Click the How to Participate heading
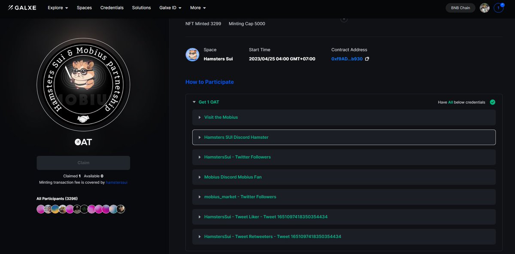 pyautogui.click(x=209, y=82)
